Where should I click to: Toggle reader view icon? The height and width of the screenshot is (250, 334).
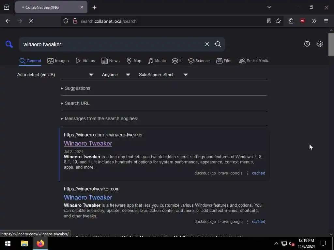[x=269, y=21]
